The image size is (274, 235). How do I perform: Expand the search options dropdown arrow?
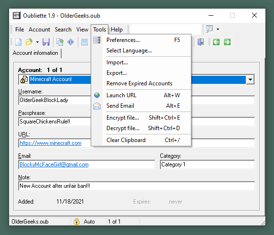pos(218,29)
